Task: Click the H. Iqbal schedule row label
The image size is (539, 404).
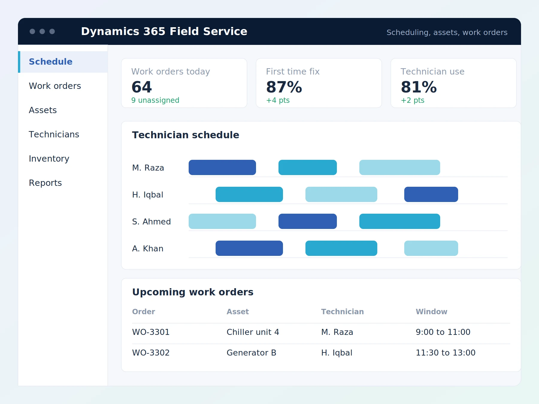Action: tap(148, 195)
